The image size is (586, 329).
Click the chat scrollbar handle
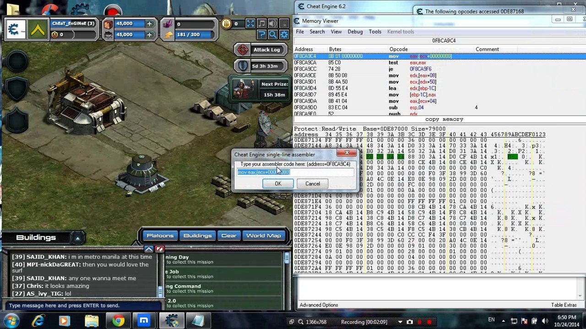(160, 291)
